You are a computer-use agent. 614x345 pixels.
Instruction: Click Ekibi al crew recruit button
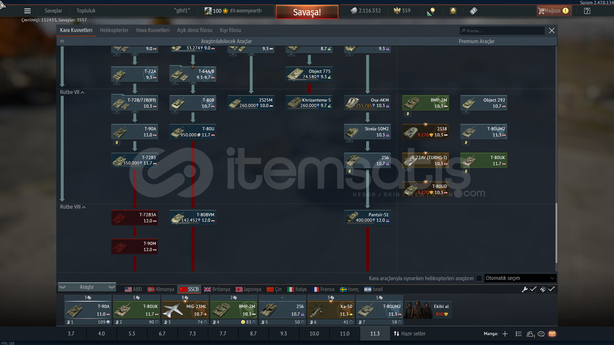click(428, 310)
